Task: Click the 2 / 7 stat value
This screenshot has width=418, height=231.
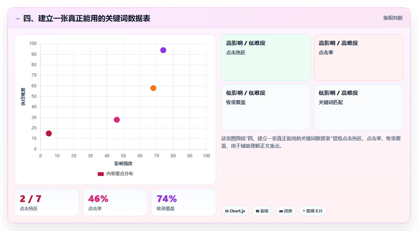Action: [x=31, y=199]
